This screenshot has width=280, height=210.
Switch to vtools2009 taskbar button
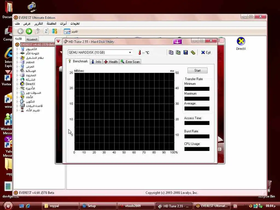click(x=136, y=206)
